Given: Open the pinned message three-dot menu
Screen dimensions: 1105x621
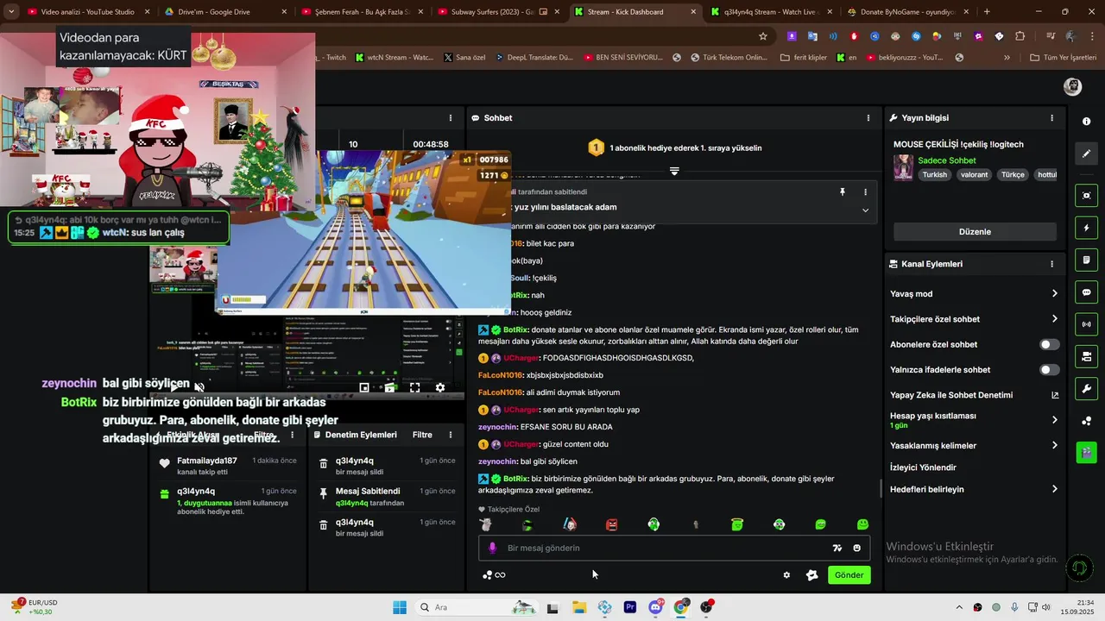Looking at the screenshot, I should (865, 192).
